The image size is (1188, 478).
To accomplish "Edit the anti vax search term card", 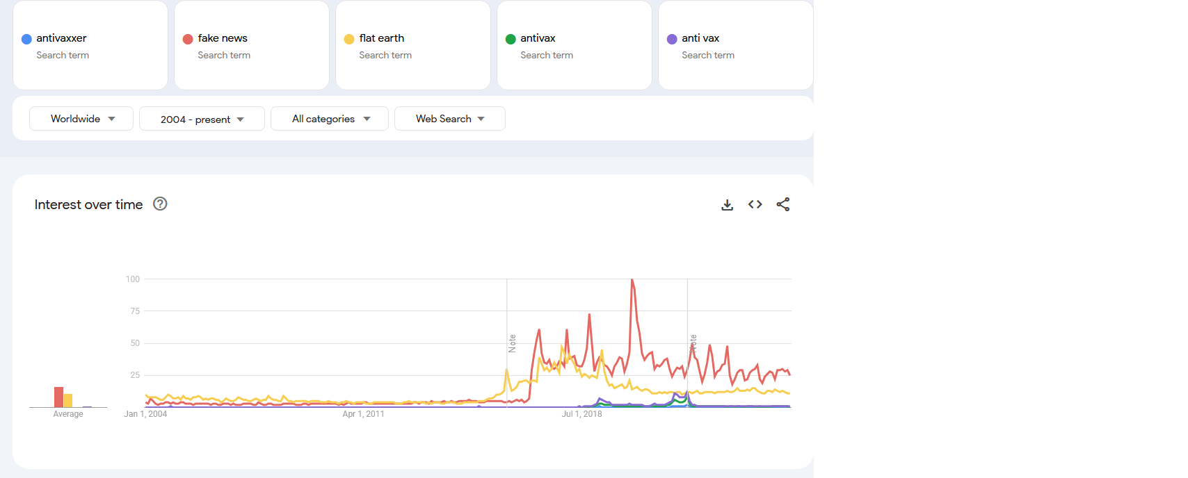I will [736, 45].
